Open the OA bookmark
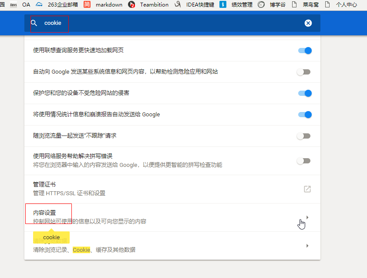Viewport: 367px width, 278px height. [26, 4]
